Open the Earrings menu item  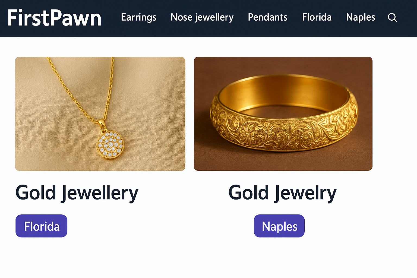138,17
